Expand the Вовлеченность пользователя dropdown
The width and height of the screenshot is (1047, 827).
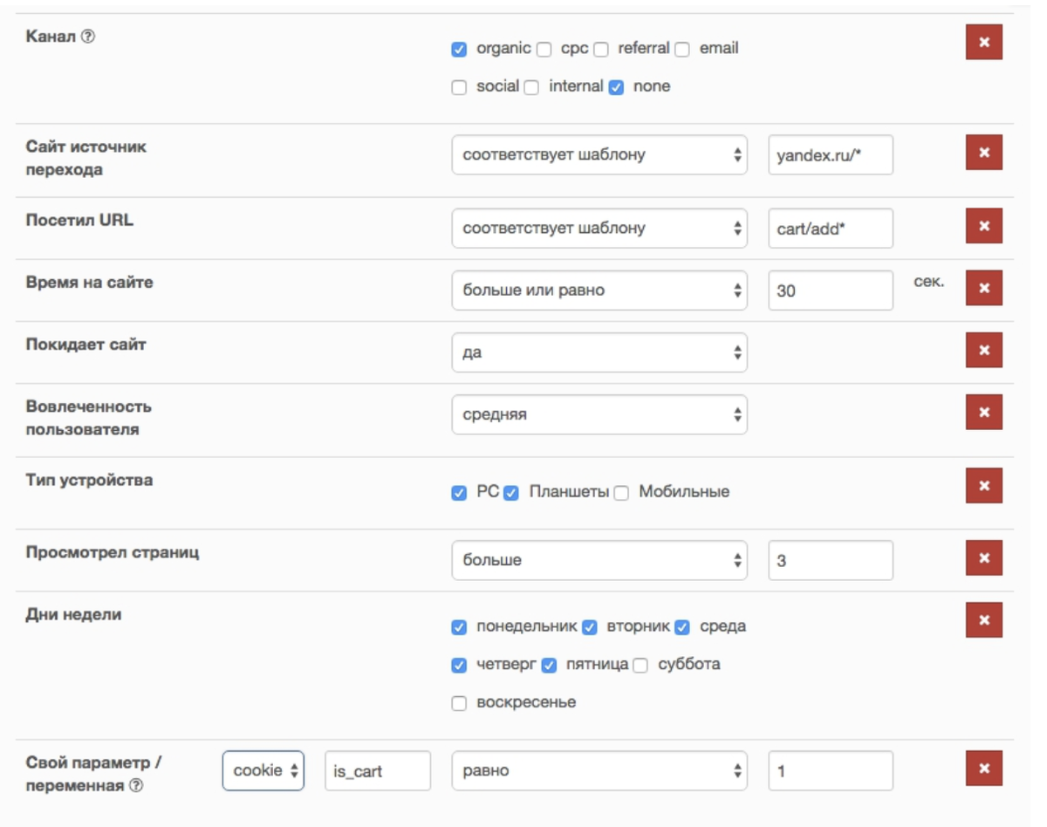(599, 414)
